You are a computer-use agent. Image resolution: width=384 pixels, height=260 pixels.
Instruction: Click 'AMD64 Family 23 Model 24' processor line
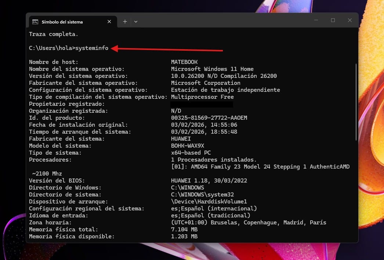tap(260, 167)
